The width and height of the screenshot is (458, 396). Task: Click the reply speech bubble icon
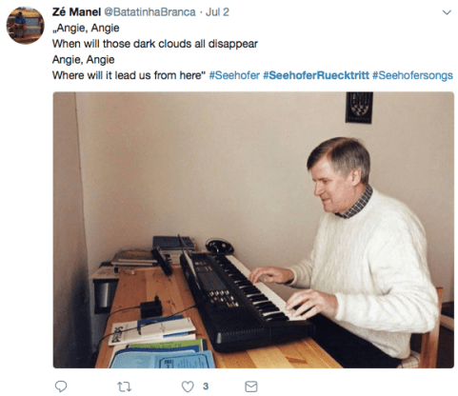click(x=61, y=386)
